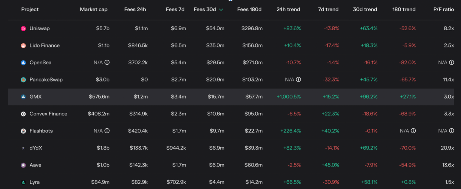
Task: Click the Flashbots logo icon
Action: coord(23,131)
